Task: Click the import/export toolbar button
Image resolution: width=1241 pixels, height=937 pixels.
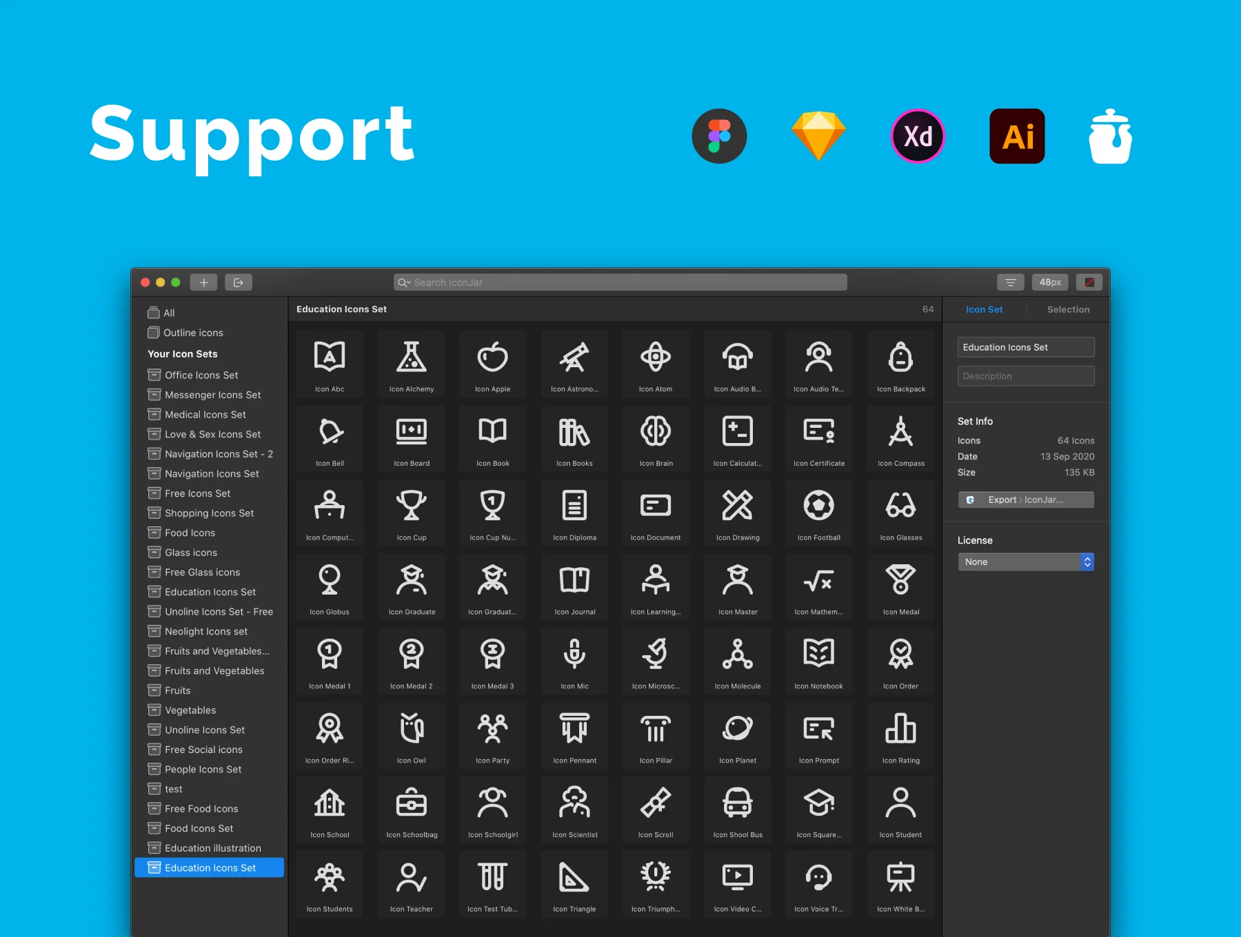Action: tap(239, 282)
